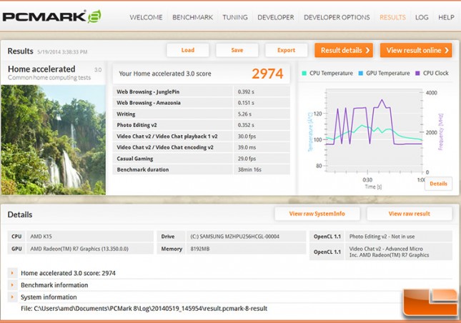
Task: Click the CPU Clock legend swatch
Action: [x=417, y=73]
